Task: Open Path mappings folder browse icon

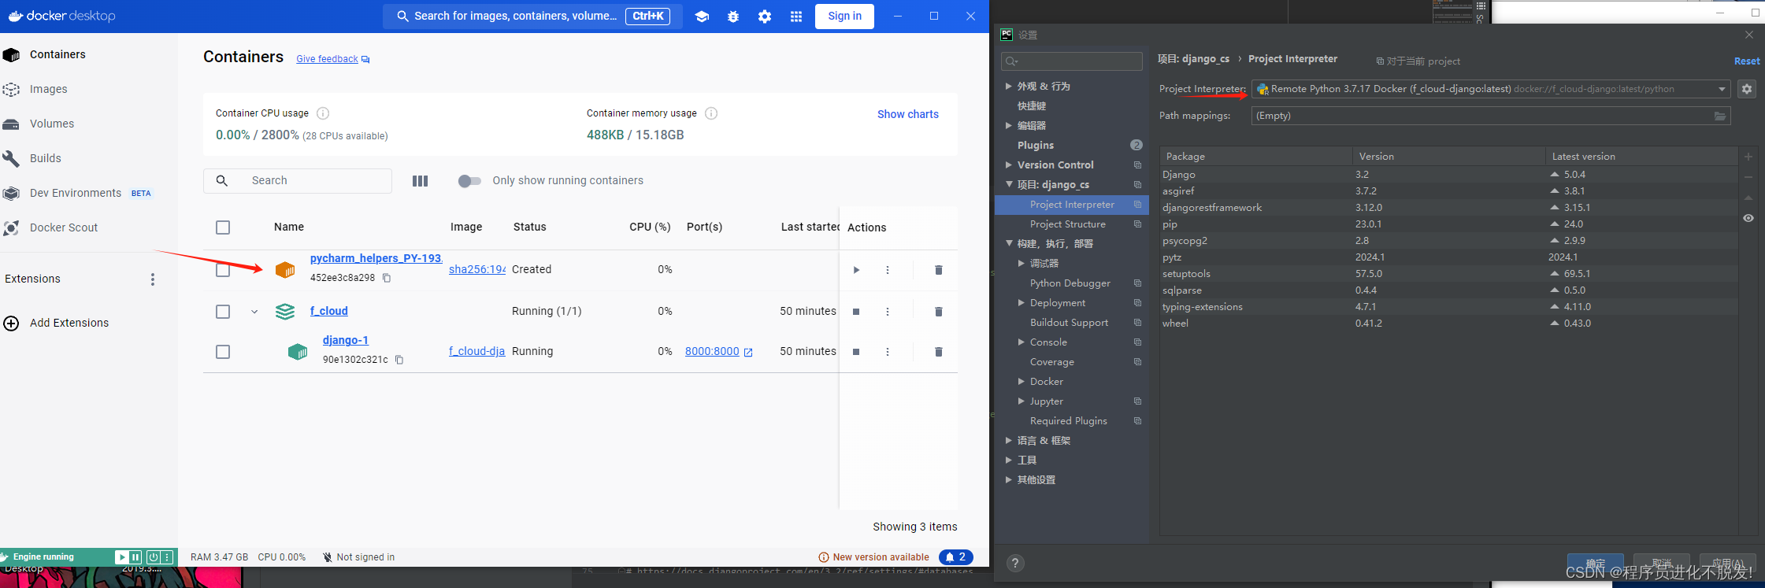Action: [1720, 116]
